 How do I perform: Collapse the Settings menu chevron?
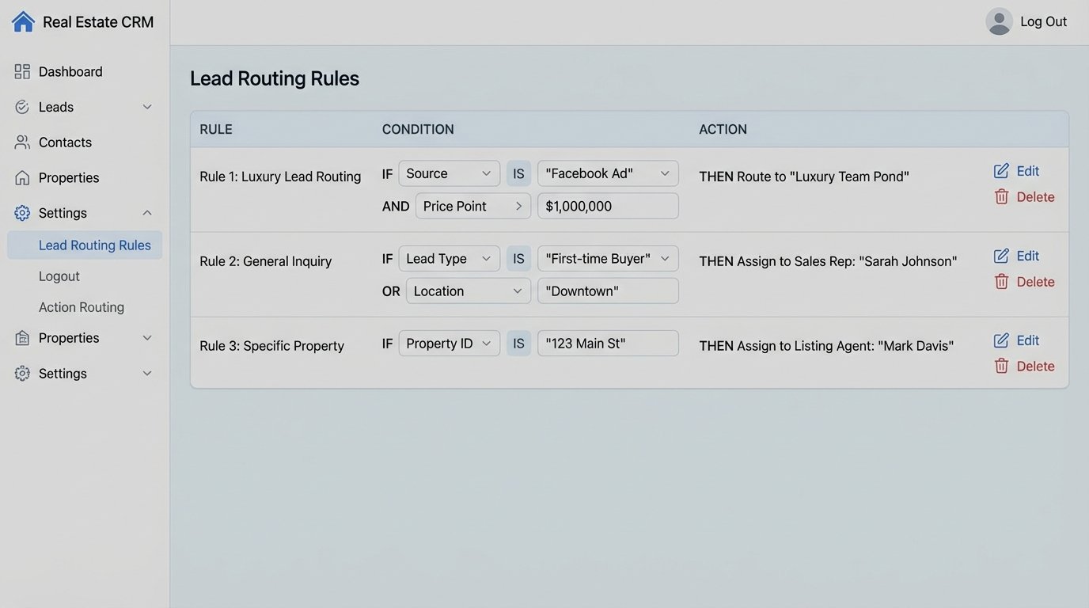pyautogui.click(x=147, y=212)
